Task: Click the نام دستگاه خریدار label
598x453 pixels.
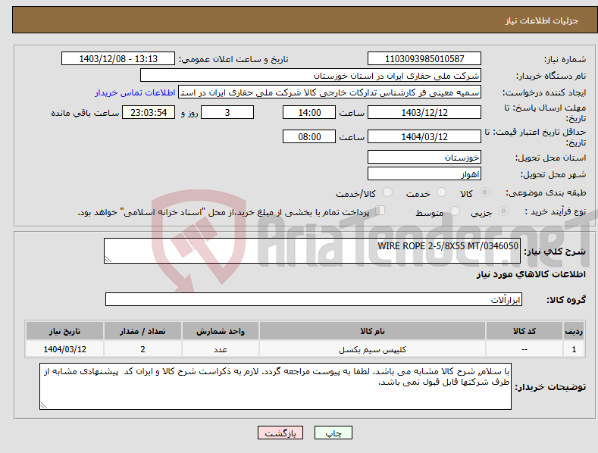Action: click(551, 77)
